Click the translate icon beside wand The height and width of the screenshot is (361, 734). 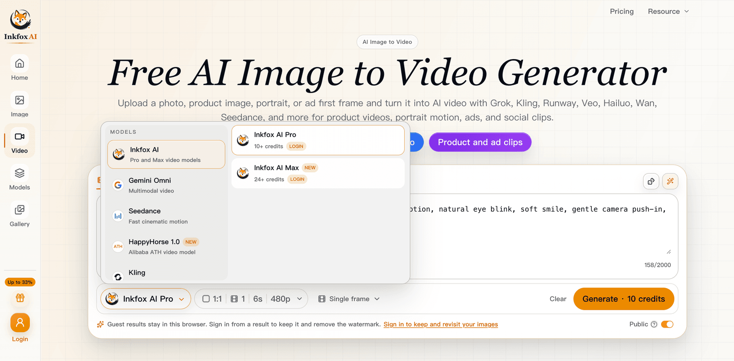pos(651,181)
